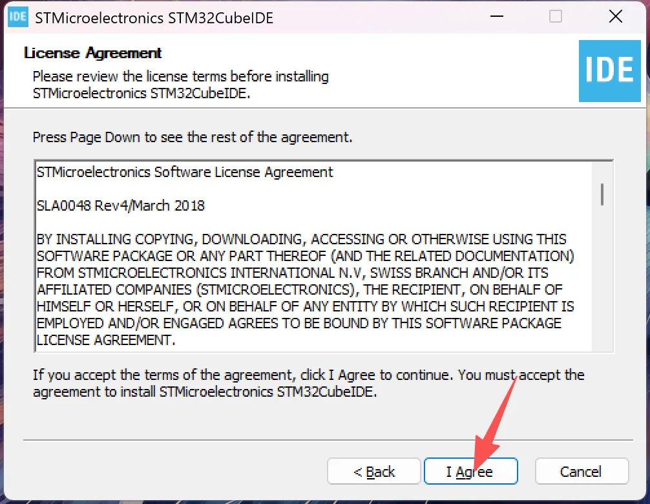Click the 'SLA0048 Rev4/March 2018' line
The width and height of the screenshot is (650, 504).
[x=121, y=205]
